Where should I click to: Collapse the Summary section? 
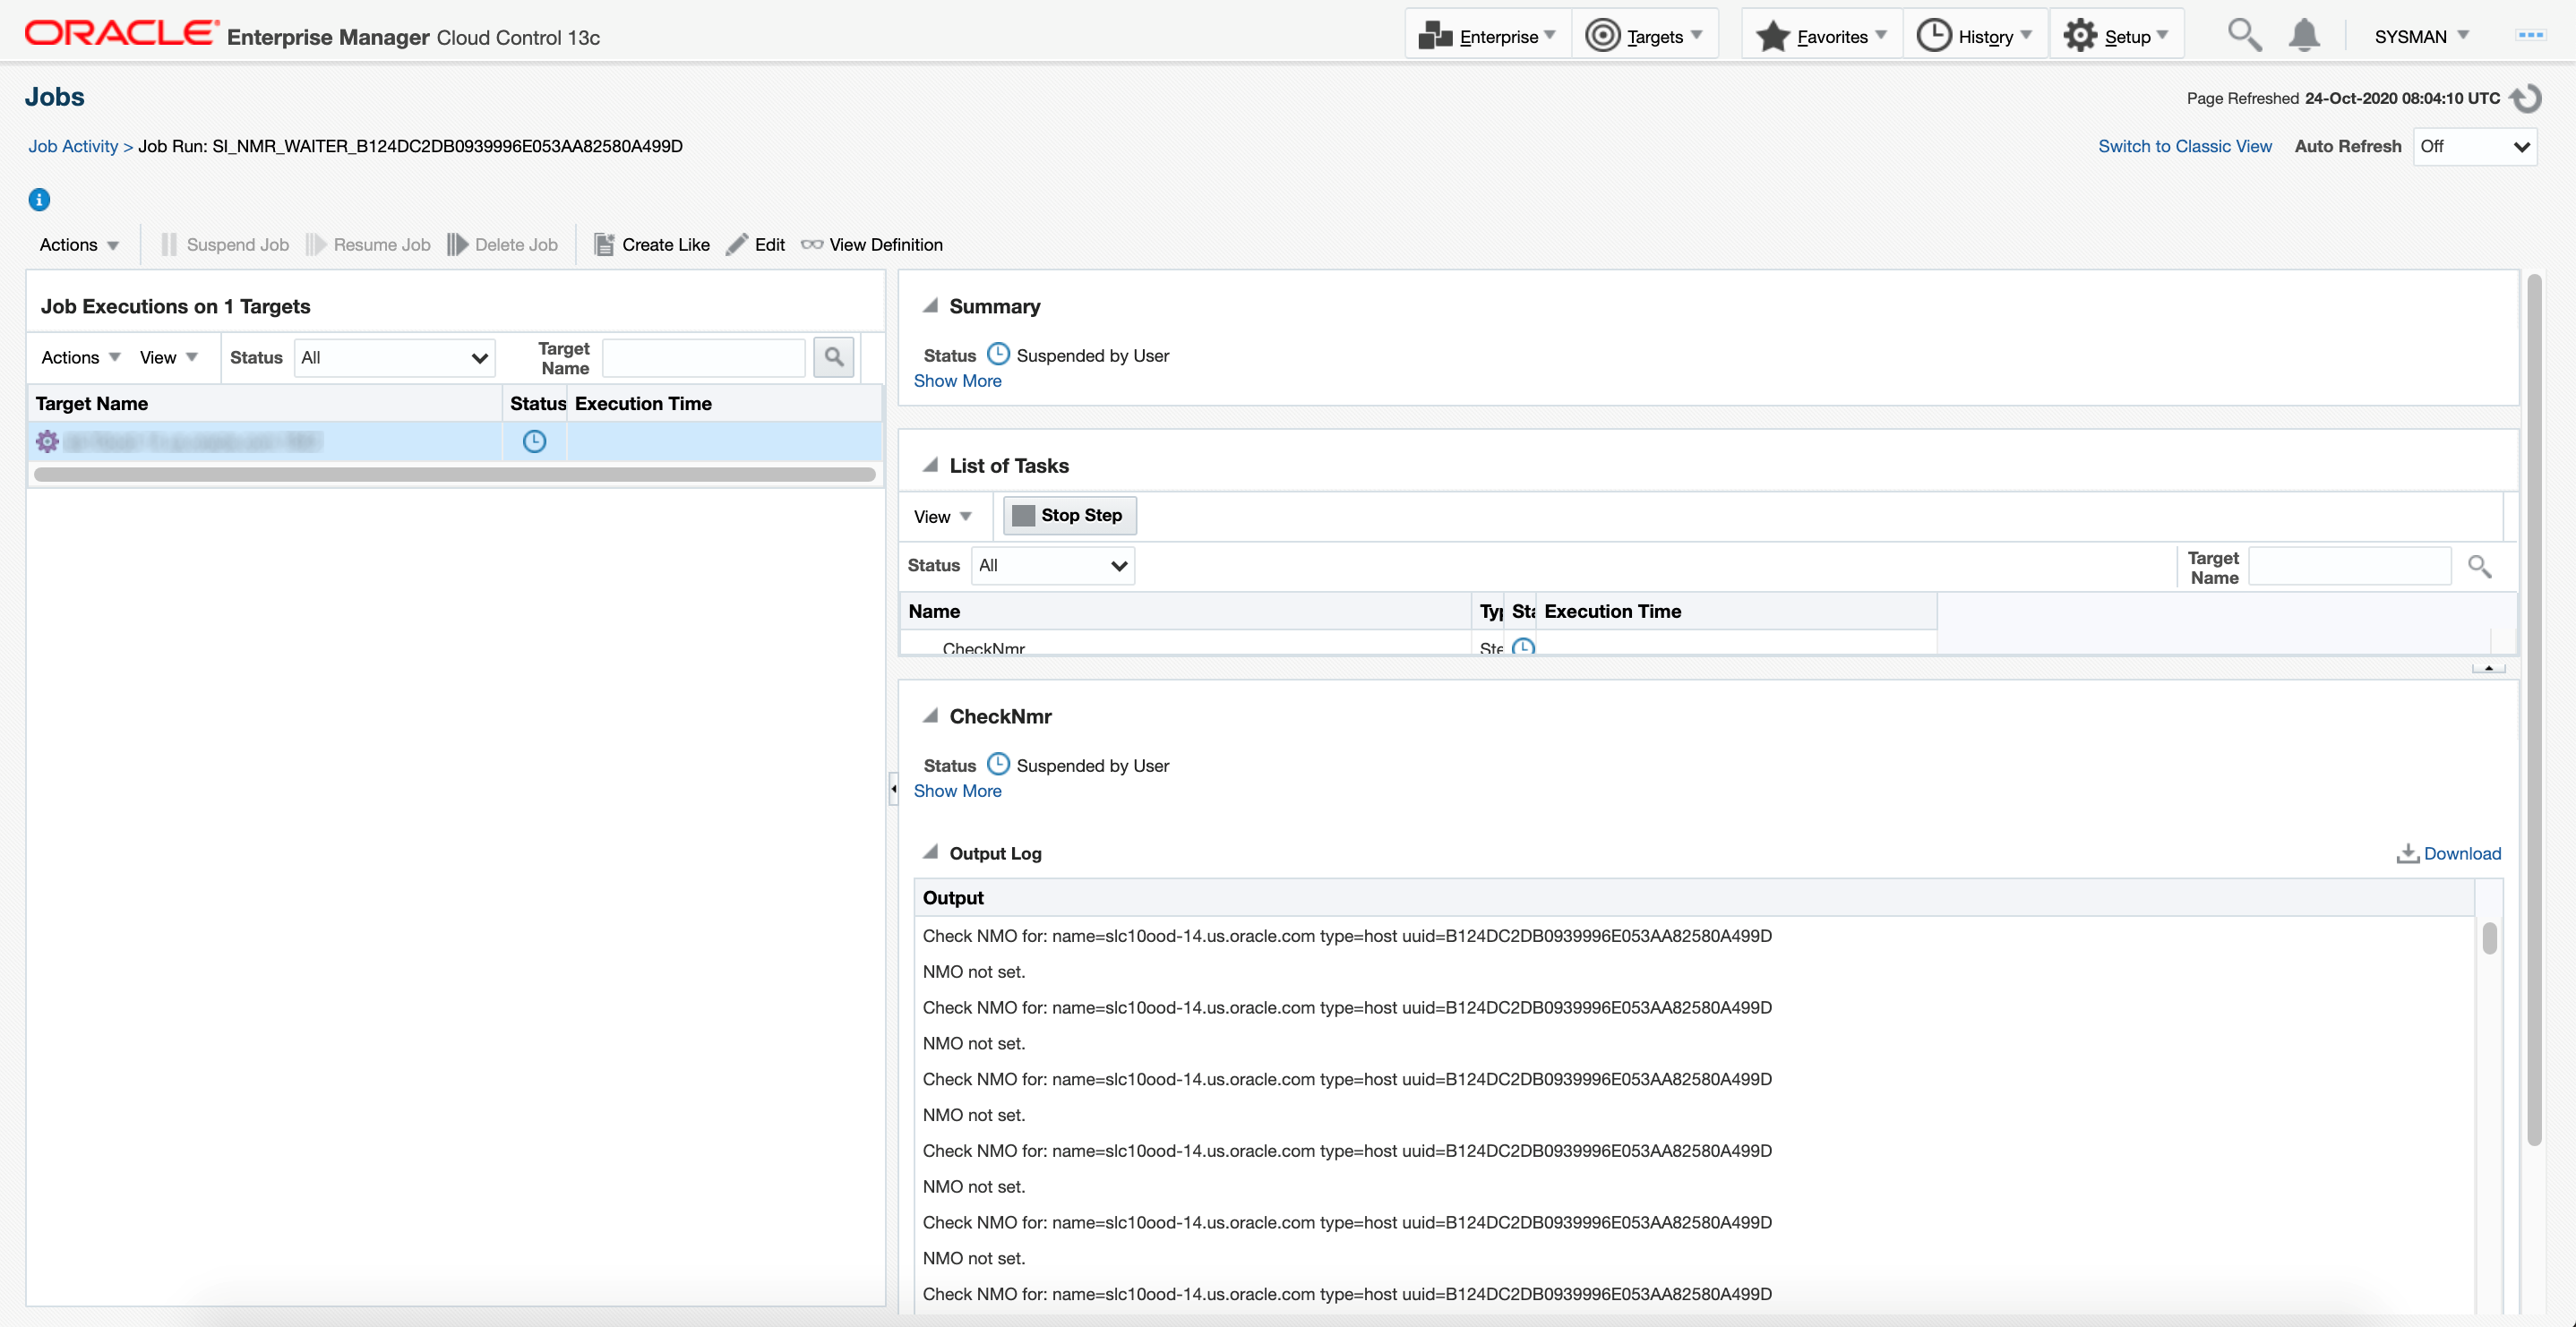(929, 306)
